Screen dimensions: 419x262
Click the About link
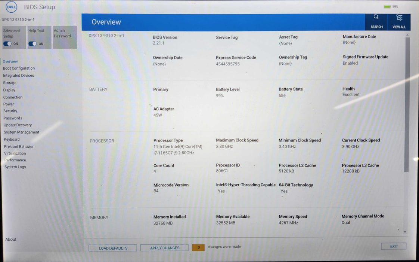point(11,240)
